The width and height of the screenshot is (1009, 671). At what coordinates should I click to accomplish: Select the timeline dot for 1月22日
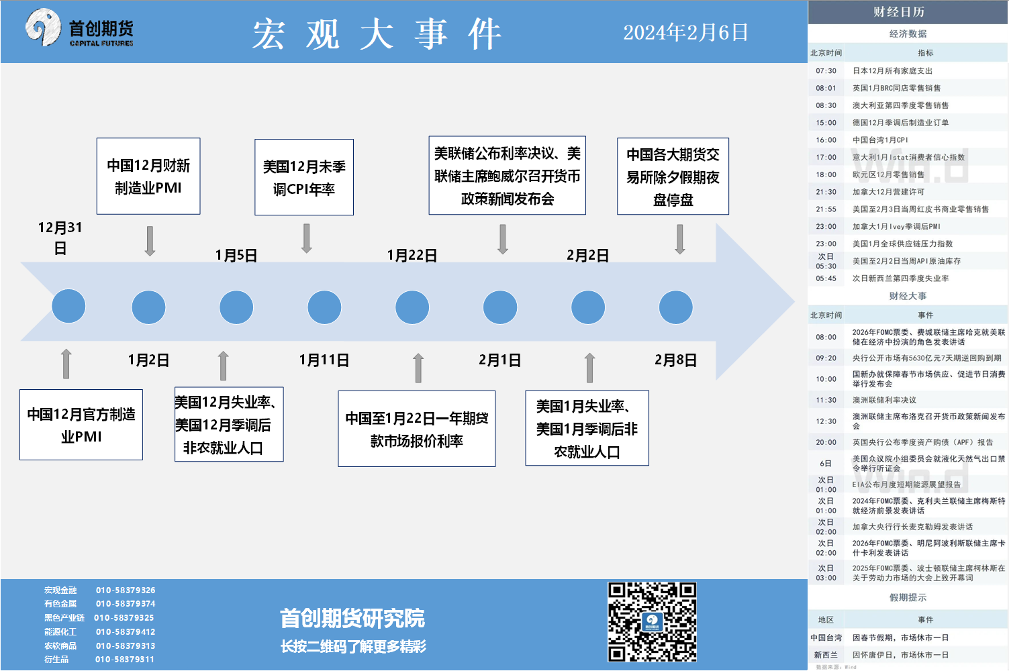point(412,307)
